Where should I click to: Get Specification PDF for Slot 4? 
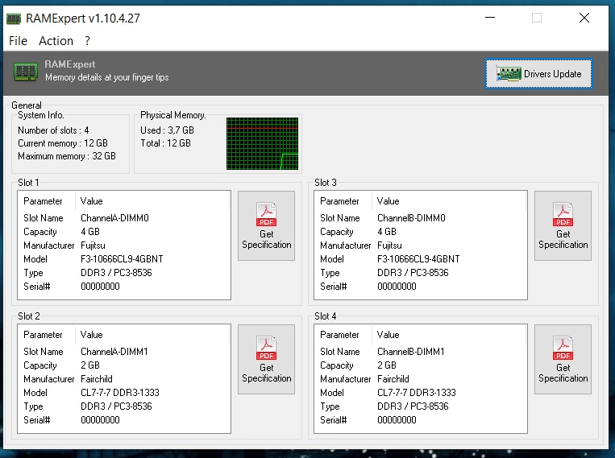click(x=563, y=359)
